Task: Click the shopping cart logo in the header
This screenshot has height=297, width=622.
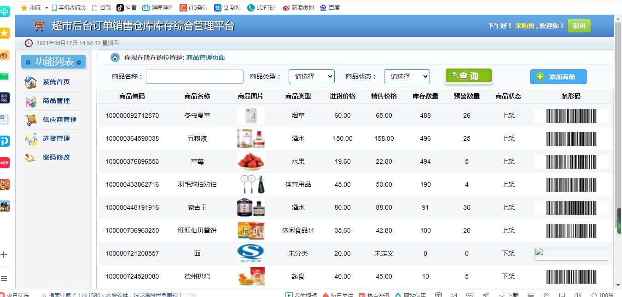Action: point(39,26)
